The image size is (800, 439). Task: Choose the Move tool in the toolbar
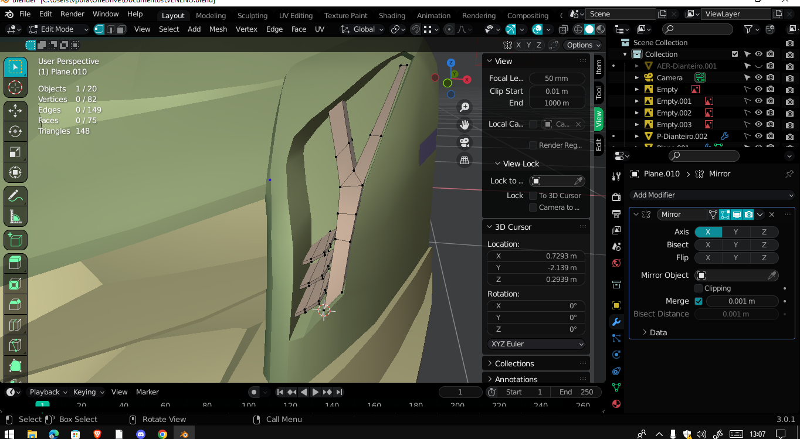pos(15,110)
